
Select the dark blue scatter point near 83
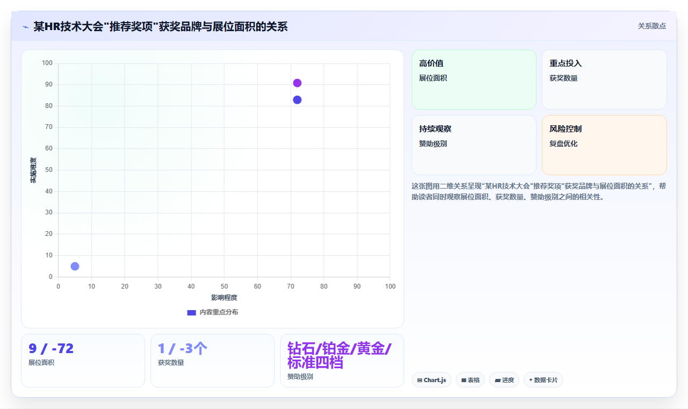coord(297,100)
